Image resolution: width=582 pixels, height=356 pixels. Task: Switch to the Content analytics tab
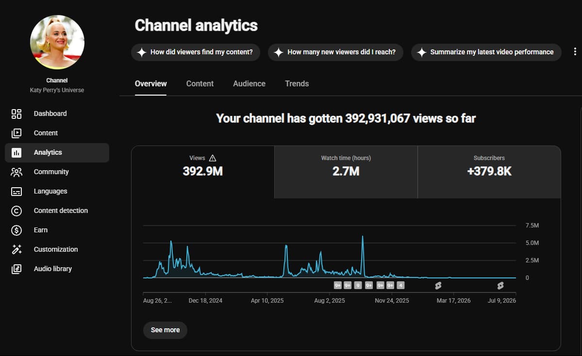tap(200, 84)
